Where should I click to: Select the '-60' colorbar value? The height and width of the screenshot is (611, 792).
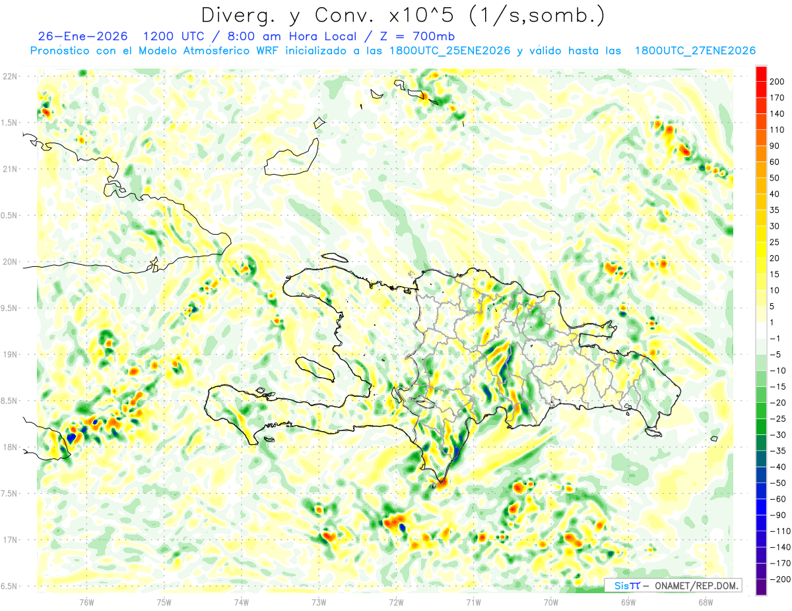click(777, 499)
